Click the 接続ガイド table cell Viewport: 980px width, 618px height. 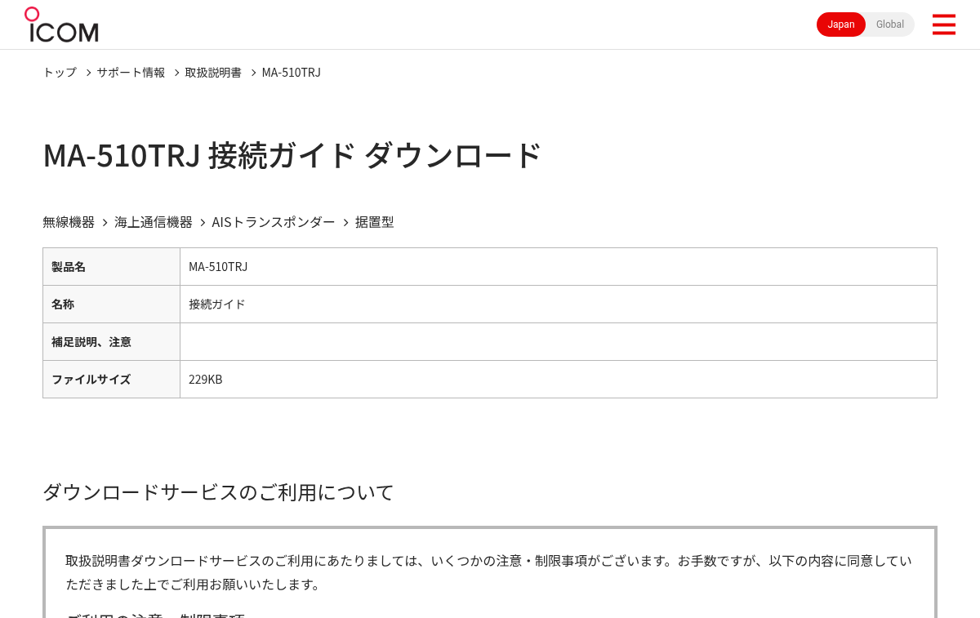(x=559, y=305)
